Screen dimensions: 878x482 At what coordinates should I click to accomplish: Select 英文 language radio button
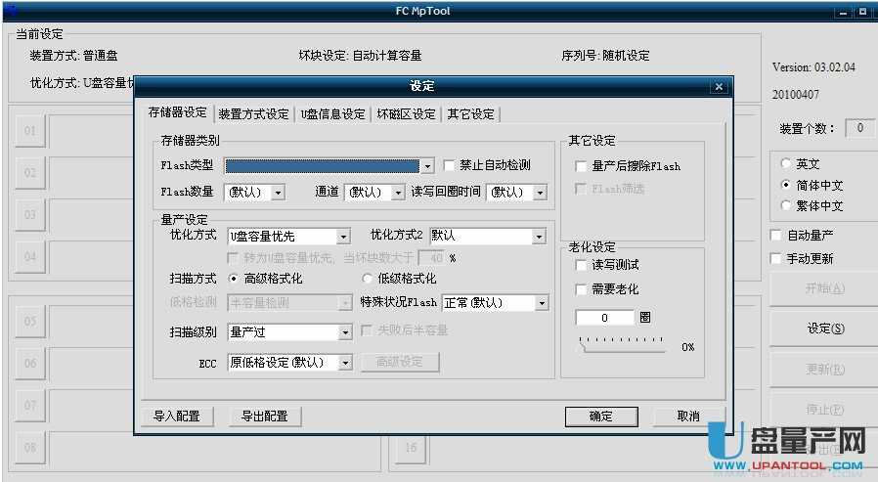[786, 164]
